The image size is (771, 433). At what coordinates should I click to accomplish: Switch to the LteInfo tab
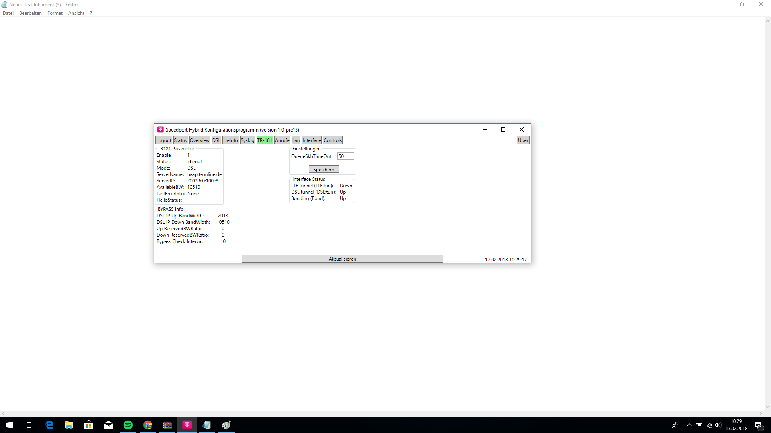[x=230, y=140]
